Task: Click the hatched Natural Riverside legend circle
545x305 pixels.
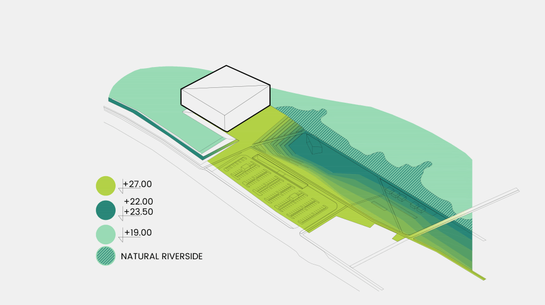Action: tap(105, 256)
